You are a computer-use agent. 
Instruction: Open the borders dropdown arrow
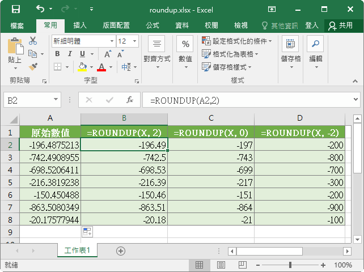(x=67, y=67)
